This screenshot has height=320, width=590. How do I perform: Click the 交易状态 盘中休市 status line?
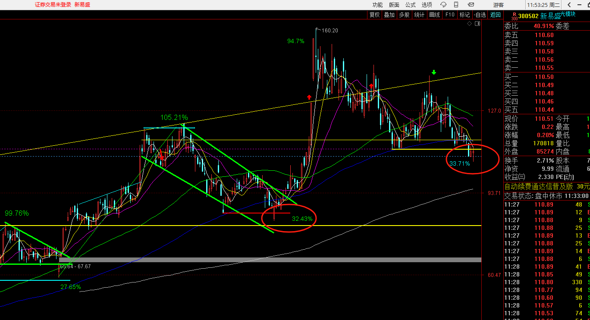coord(547,195)
